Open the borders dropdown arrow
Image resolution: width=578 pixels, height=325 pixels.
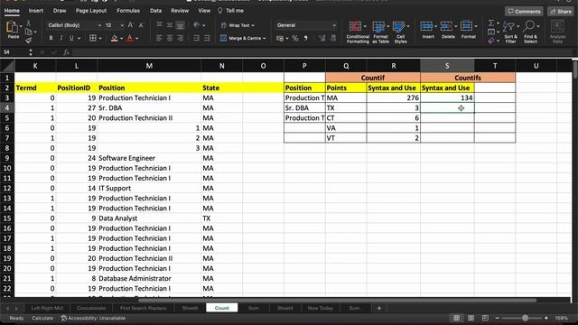[x=100, y=38]
